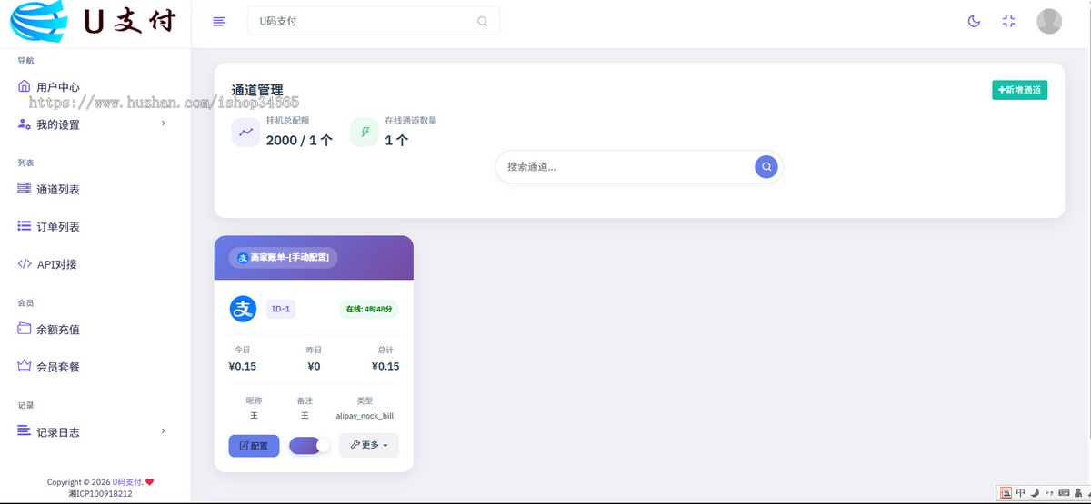Click the 配置 button on channel card
Image resolution: width=1091 pixels, height=504 pixels.
click(254, 446)
